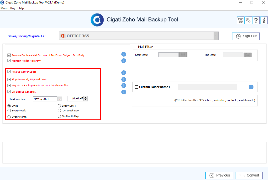
Task: Disable Set Backup Schedule checkbox
Action: 9,92
